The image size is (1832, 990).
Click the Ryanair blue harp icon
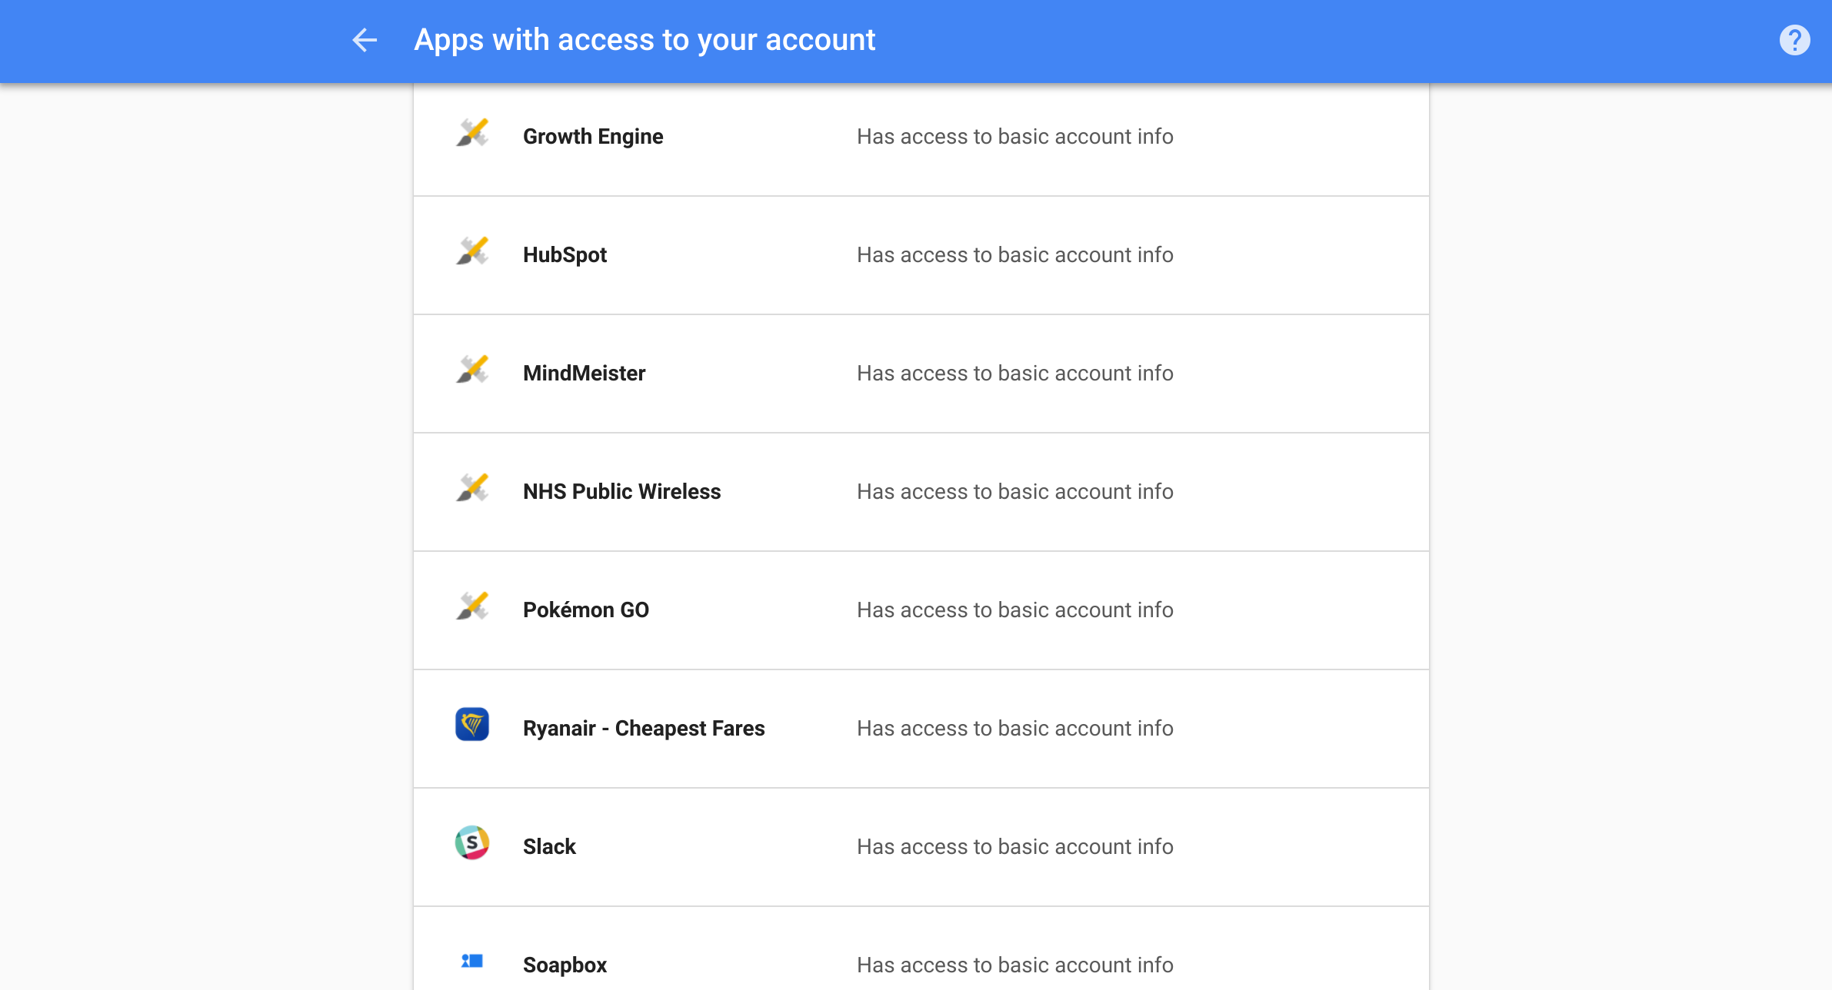tap(472, 725)
